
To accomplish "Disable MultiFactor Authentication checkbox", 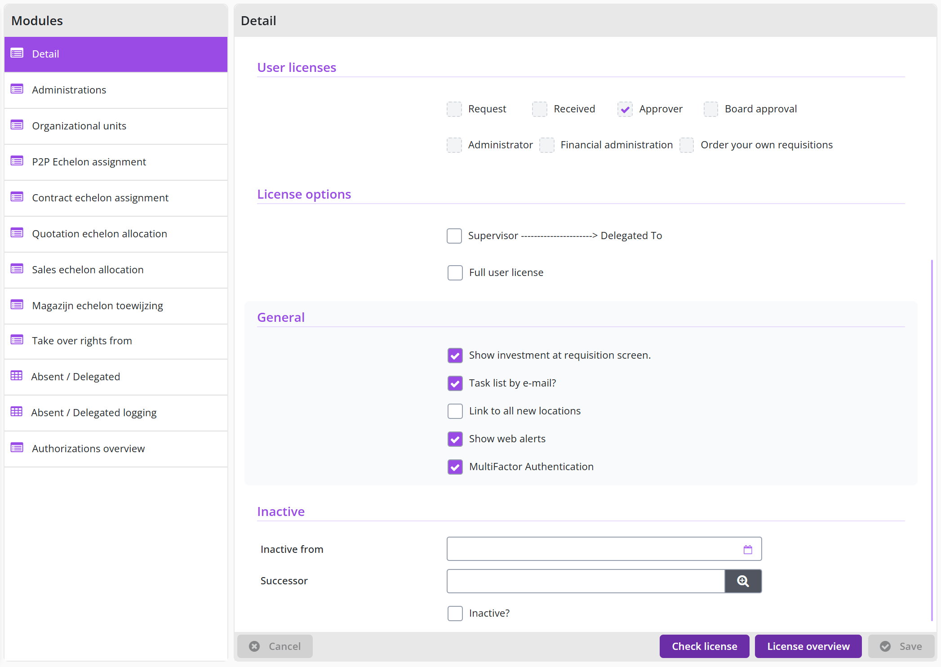I will point(455,467).
